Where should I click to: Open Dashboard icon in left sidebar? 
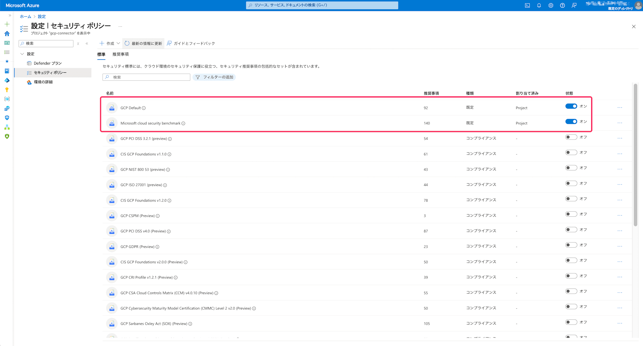click(x=7, y=43)
